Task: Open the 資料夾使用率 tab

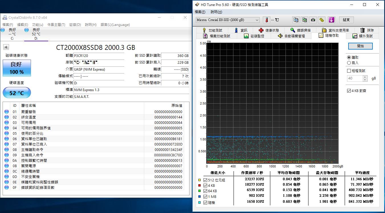Action: (335, 30)
